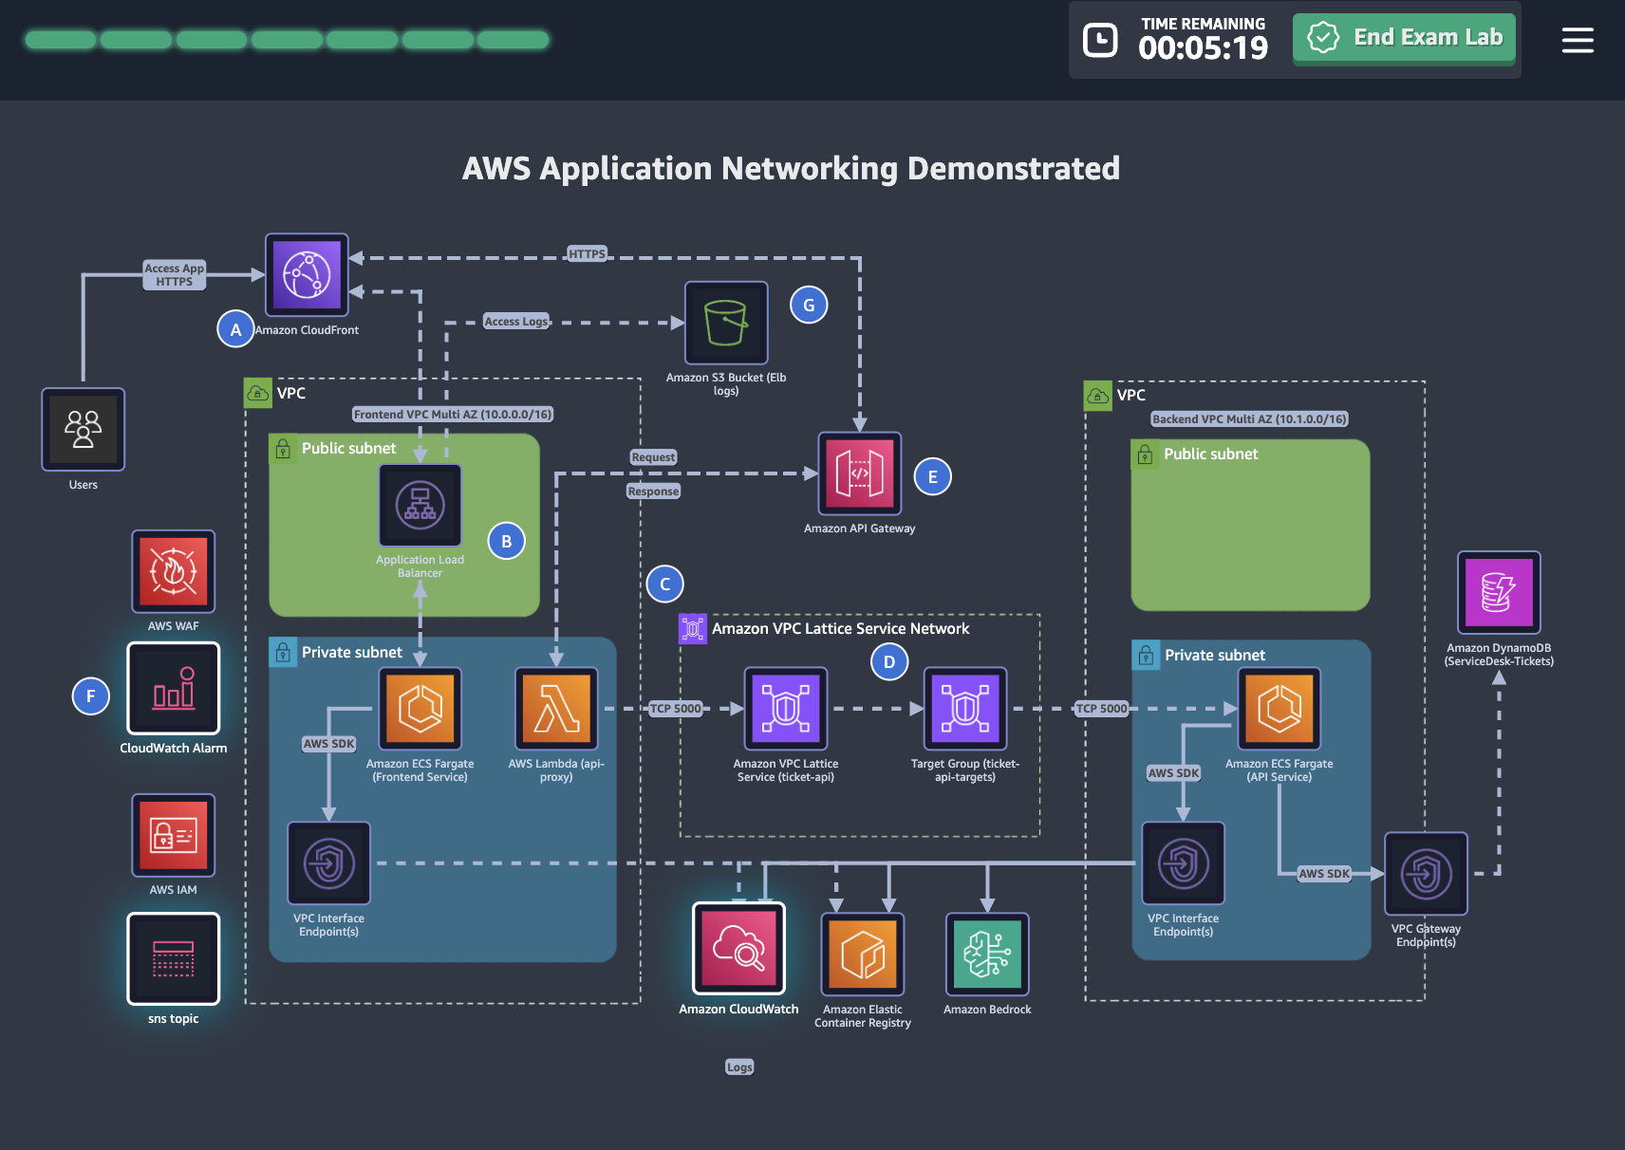Click marker B beside Load Balancer
The width and height of the screenshot is (1625, 1150).
coord(507,541)
